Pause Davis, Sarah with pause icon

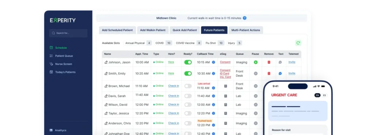[256, 96]
